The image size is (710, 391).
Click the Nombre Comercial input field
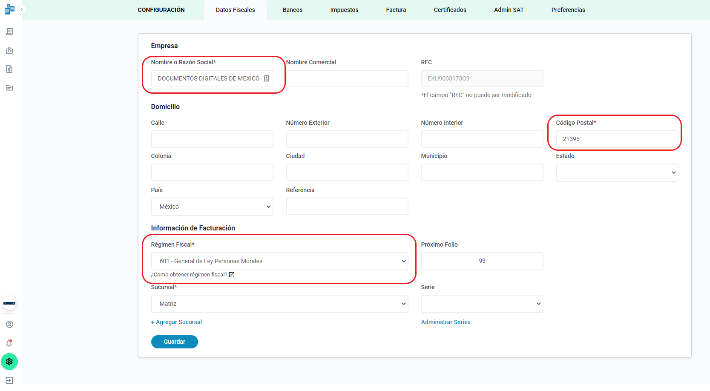[x=347, y=78]
